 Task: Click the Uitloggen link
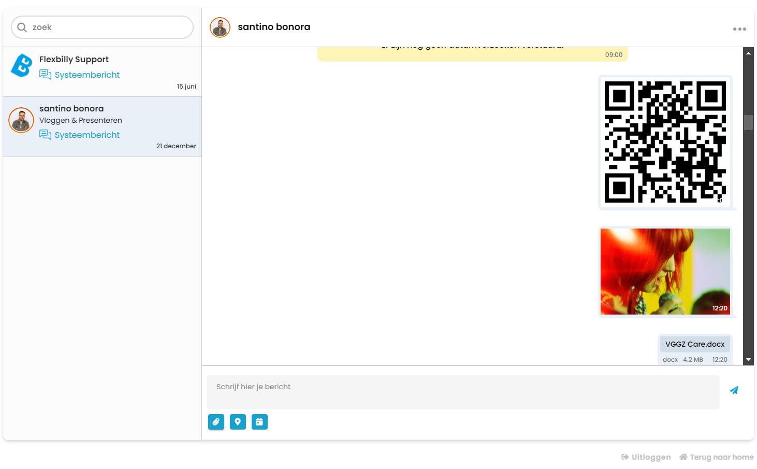[646, 457]
